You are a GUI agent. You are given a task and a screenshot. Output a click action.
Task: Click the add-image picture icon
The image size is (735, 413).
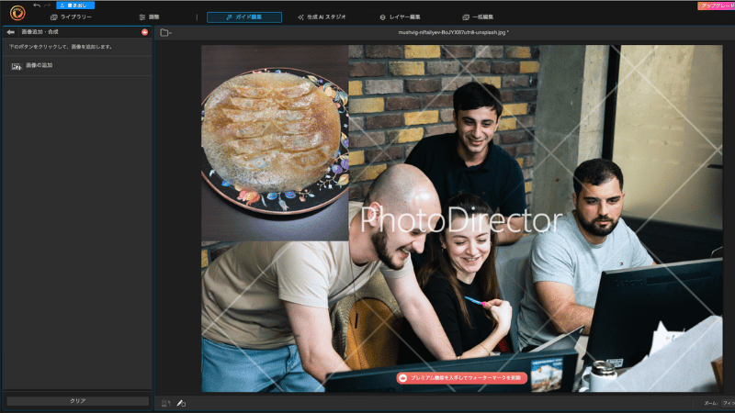(x=17, y=66)
